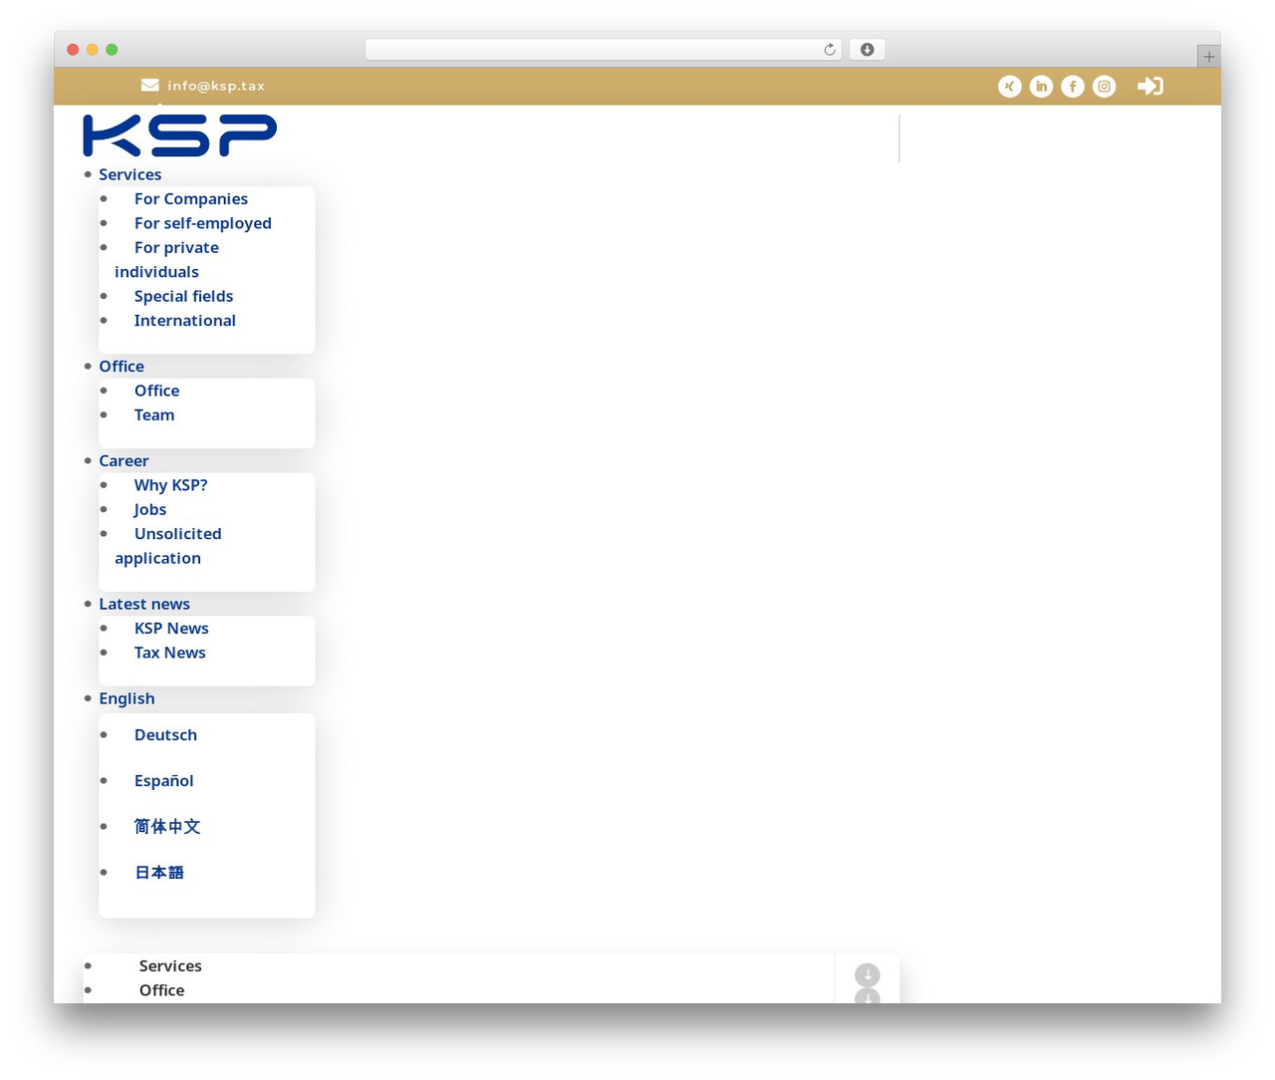Open For private individuals link
This screenshot has width=1275, height=1080.
166,260
